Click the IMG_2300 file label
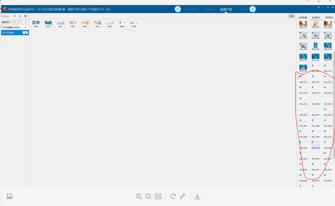The height and width of the screenshot is (206, 335). (x=328, y=126)
